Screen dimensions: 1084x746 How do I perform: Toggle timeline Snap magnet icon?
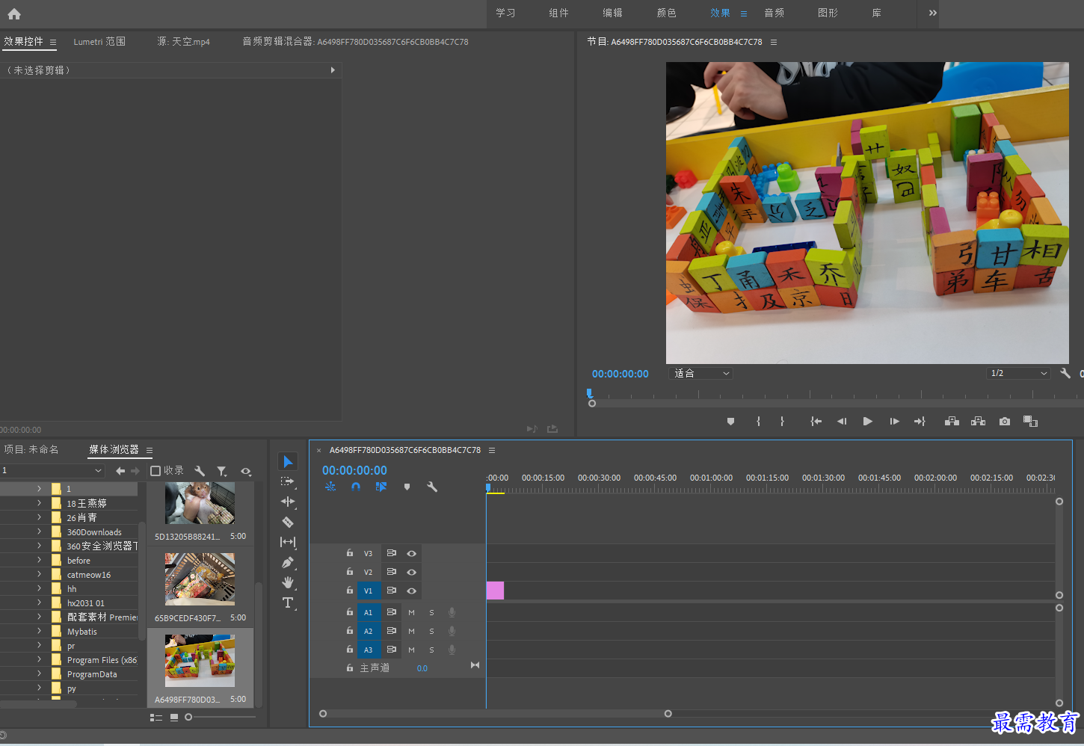pyautogui.click(x=356, y=487)
